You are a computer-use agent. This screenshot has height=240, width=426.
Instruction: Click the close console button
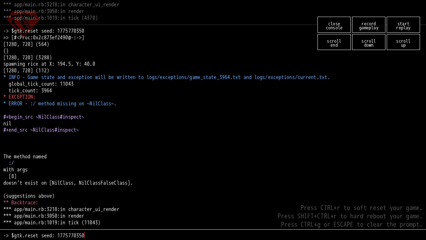334,26
